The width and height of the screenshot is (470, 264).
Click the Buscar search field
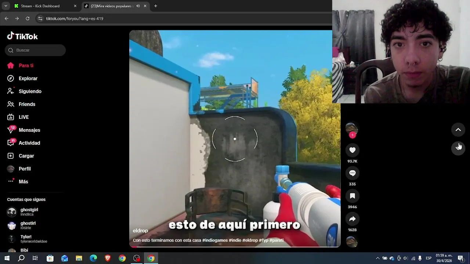tap(35, 50)
